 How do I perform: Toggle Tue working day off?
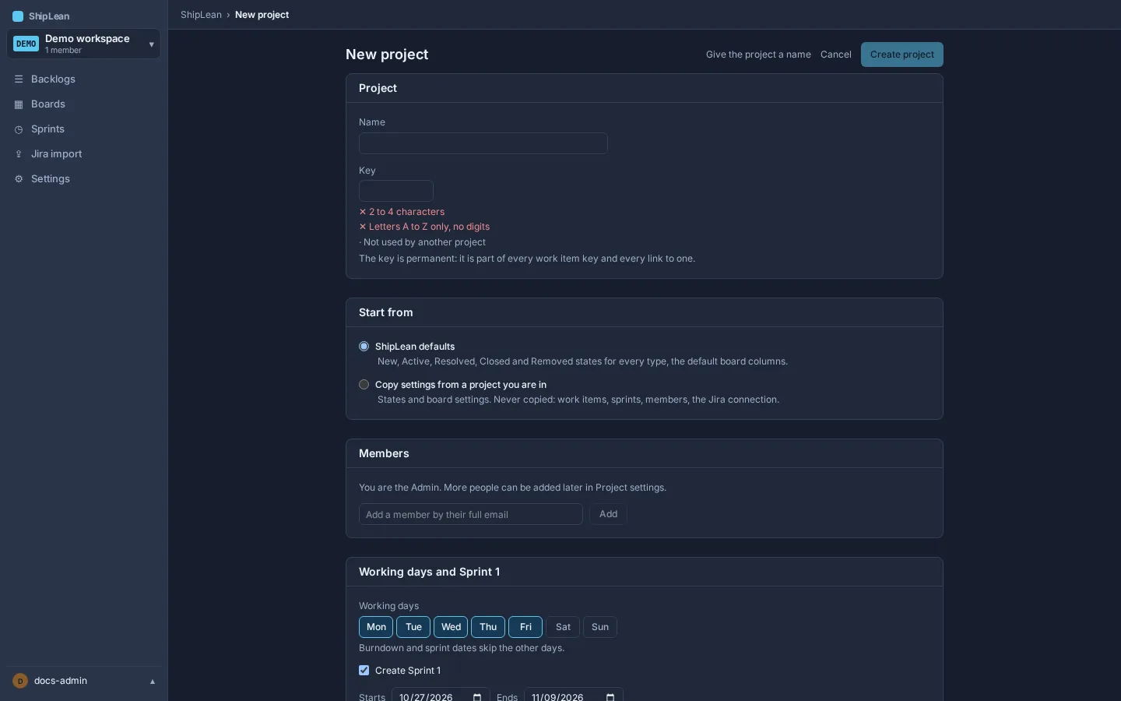click(x=413, y=627)
